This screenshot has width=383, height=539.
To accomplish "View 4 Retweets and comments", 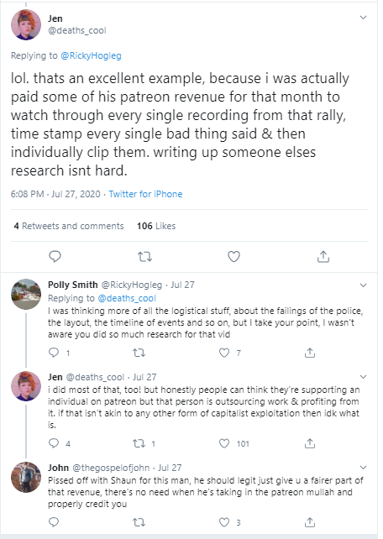I will coord(69,226).
